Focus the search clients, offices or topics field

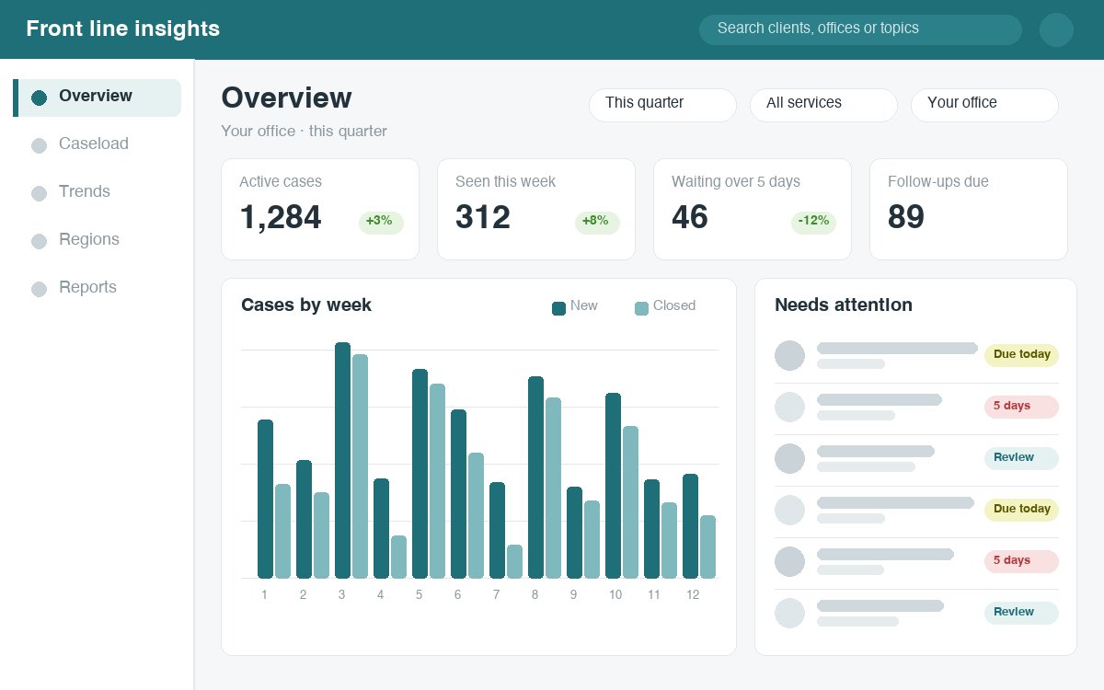tap(860, 29)
